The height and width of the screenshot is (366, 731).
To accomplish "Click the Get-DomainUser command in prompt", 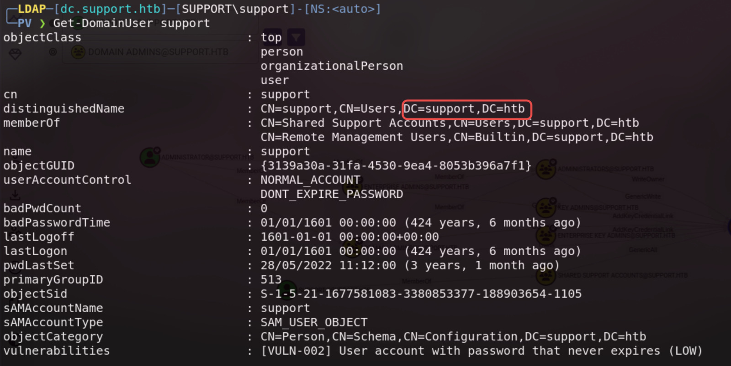I will click(x=103, y=23).
